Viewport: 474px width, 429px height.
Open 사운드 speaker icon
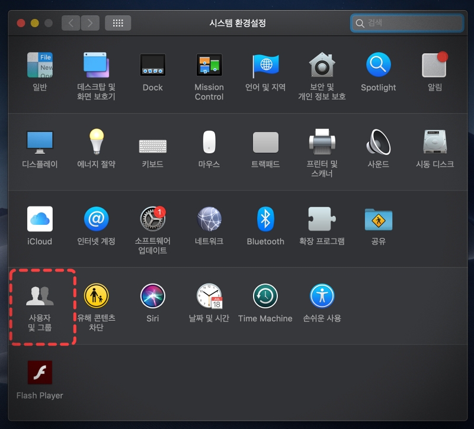tap(379, 141)
